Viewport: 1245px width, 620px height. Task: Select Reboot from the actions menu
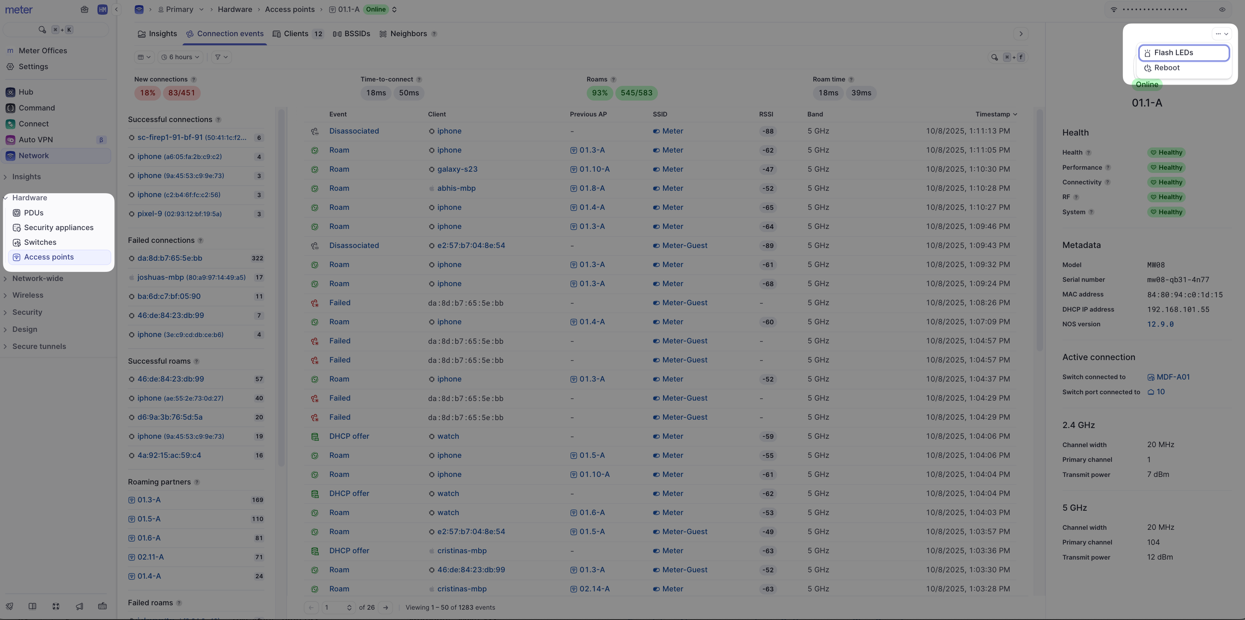pos(1166,68)
